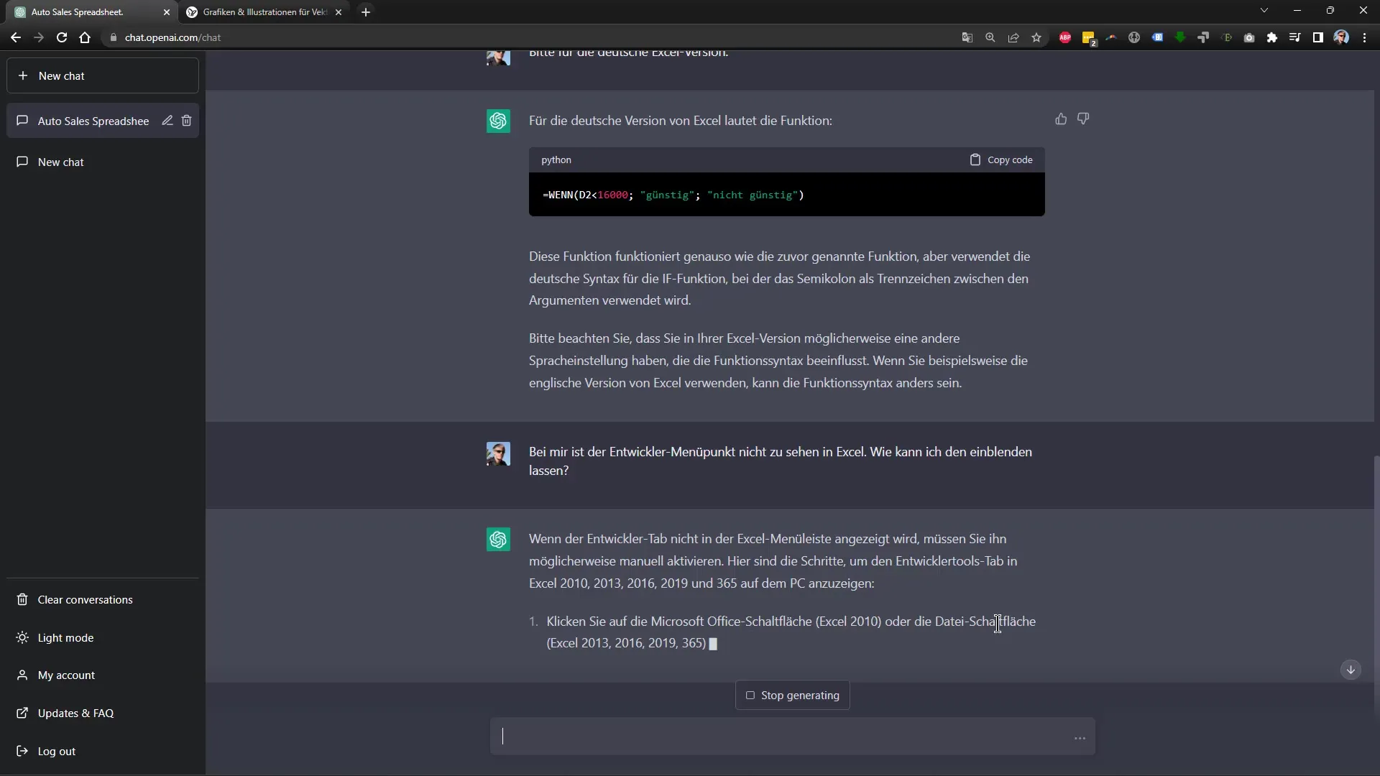The height and width of the screenshot is (776, 1380).
Task: Share this page icon
Action: [1013, 37]
